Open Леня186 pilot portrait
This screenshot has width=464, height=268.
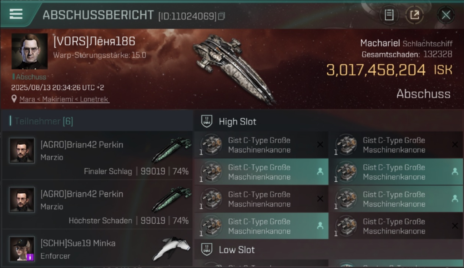point(29,51)
